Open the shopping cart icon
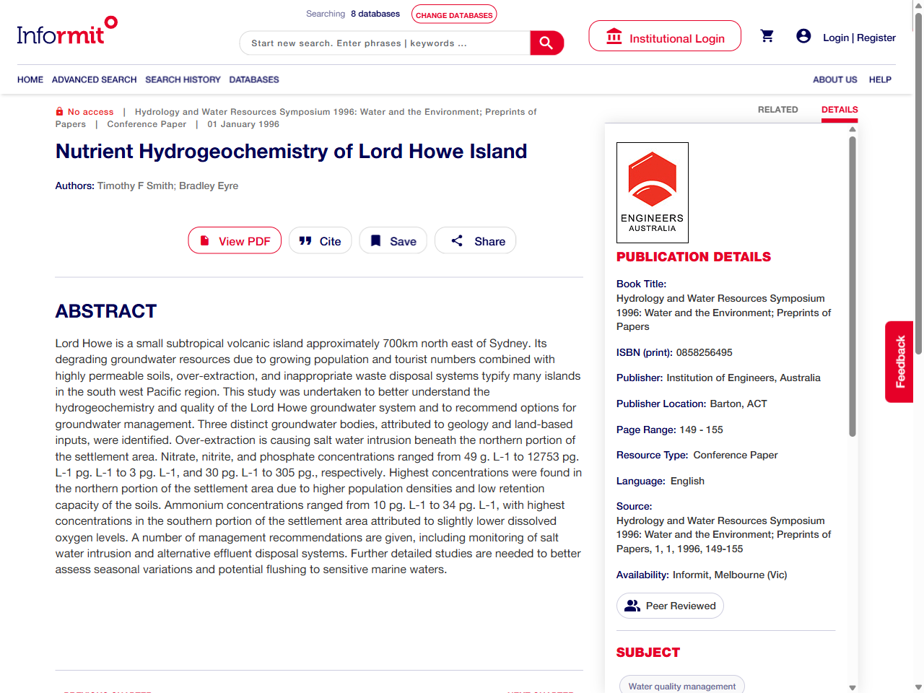The image size is (924, 693). click(x=767, y=36)
